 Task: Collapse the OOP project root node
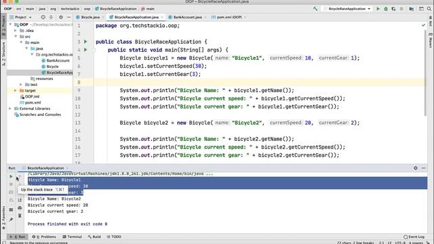[11, 24]
